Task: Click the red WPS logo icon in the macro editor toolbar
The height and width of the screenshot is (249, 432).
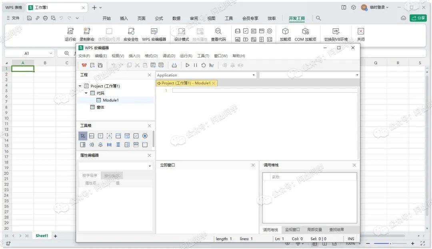Action: (84, 65)
